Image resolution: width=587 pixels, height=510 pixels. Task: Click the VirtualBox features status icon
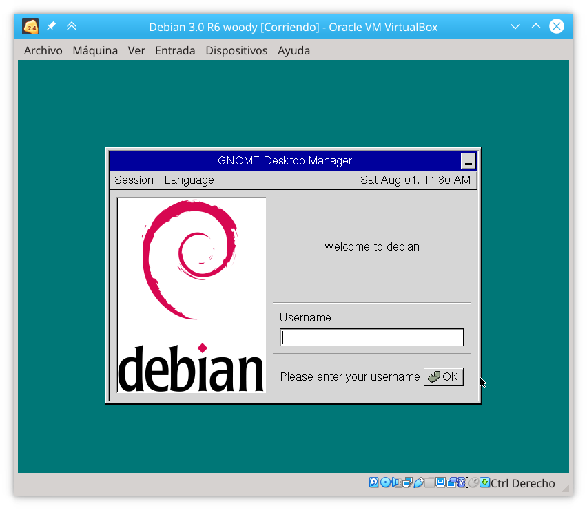(460, 482)
